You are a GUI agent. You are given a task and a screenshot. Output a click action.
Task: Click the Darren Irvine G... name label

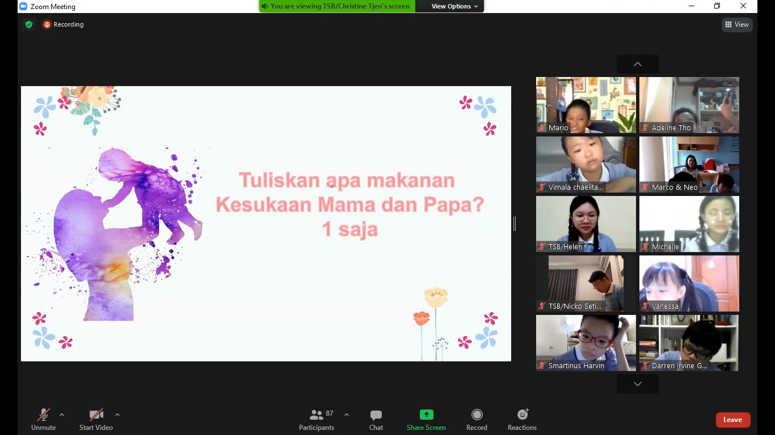[679, 366]
